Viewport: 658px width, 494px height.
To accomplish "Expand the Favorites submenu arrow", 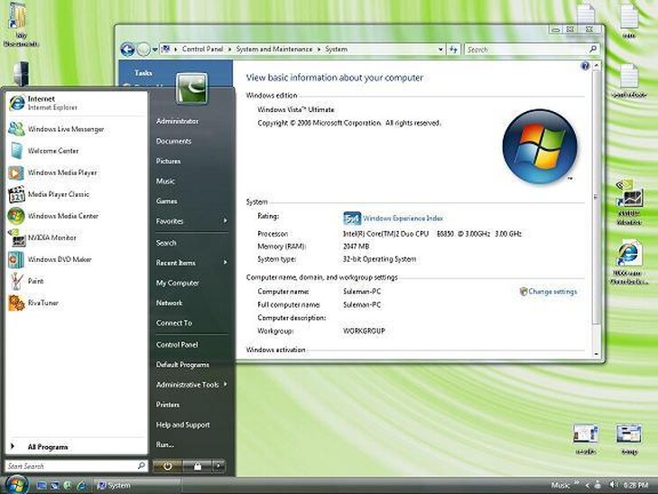I will pyautogui.click(x=226, y=220).
